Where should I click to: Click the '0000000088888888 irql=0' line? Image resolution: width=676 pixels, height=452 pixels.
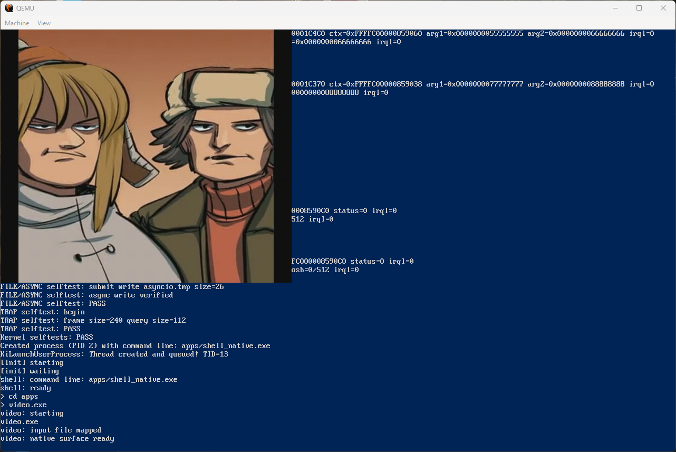(x=340, y=93)
